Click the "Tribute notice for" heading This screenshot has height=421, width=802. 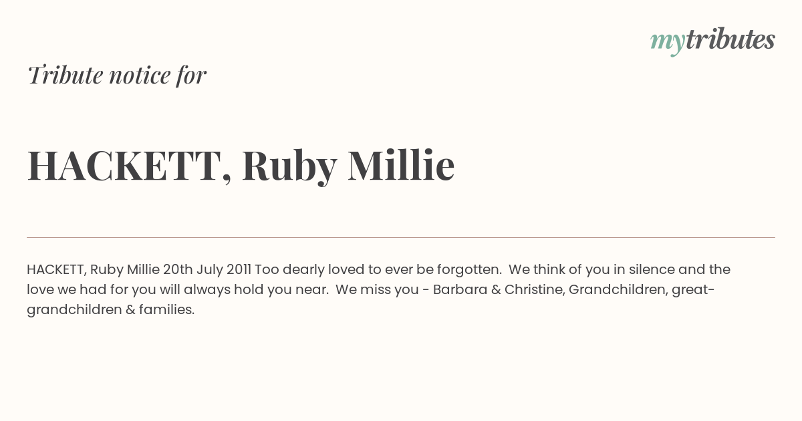(116, 75)
